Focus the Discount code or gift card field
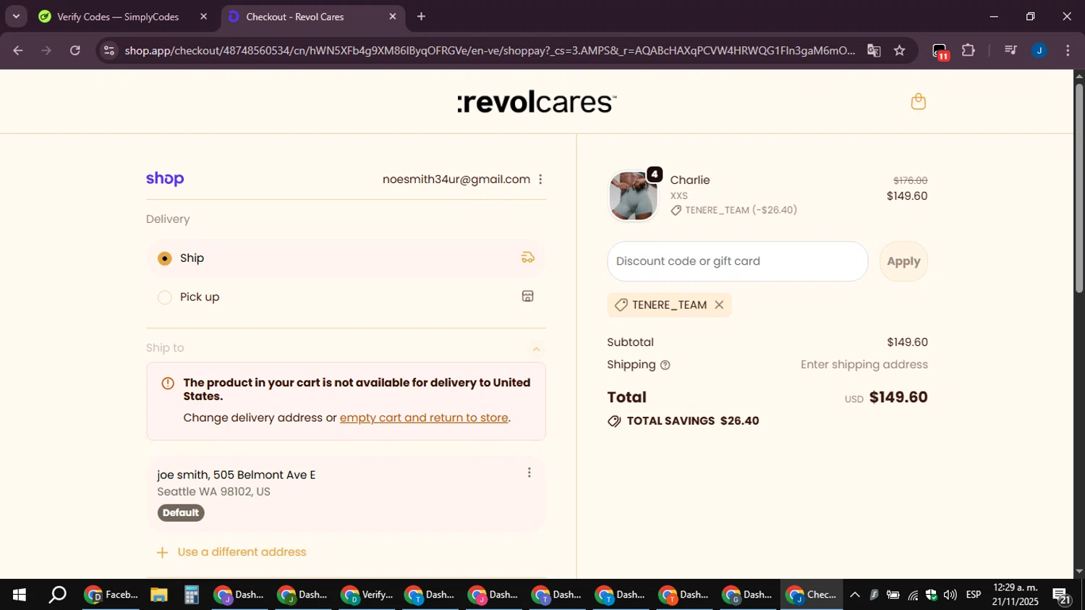This screenshot has width=1085, height=610. (x=738, y=261)
